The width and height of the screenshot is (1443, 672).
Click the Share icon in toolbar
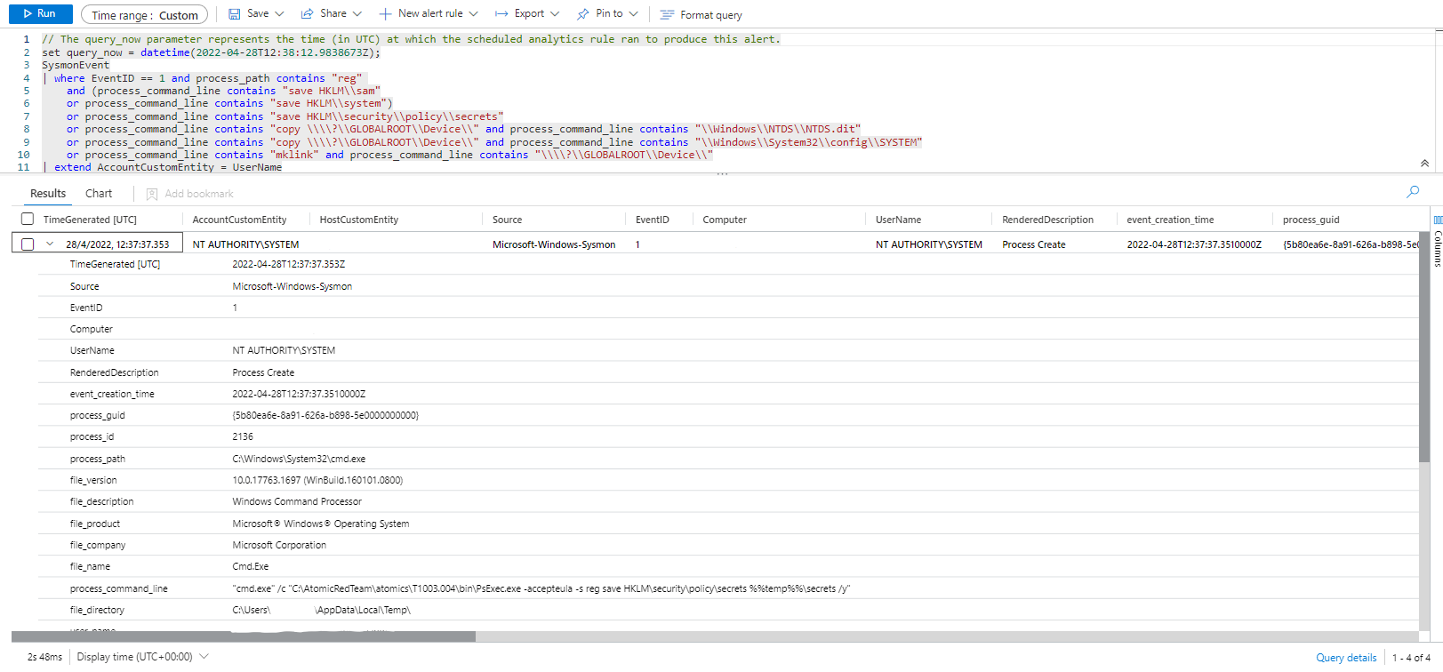(x=308, y=14)
